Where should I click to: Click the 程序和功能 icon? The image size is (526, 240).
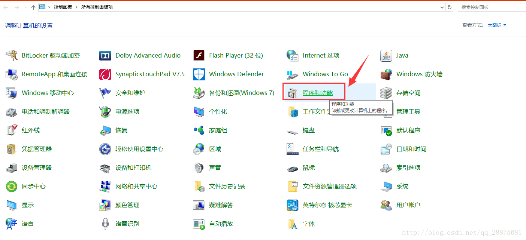[x=293, y=93]
